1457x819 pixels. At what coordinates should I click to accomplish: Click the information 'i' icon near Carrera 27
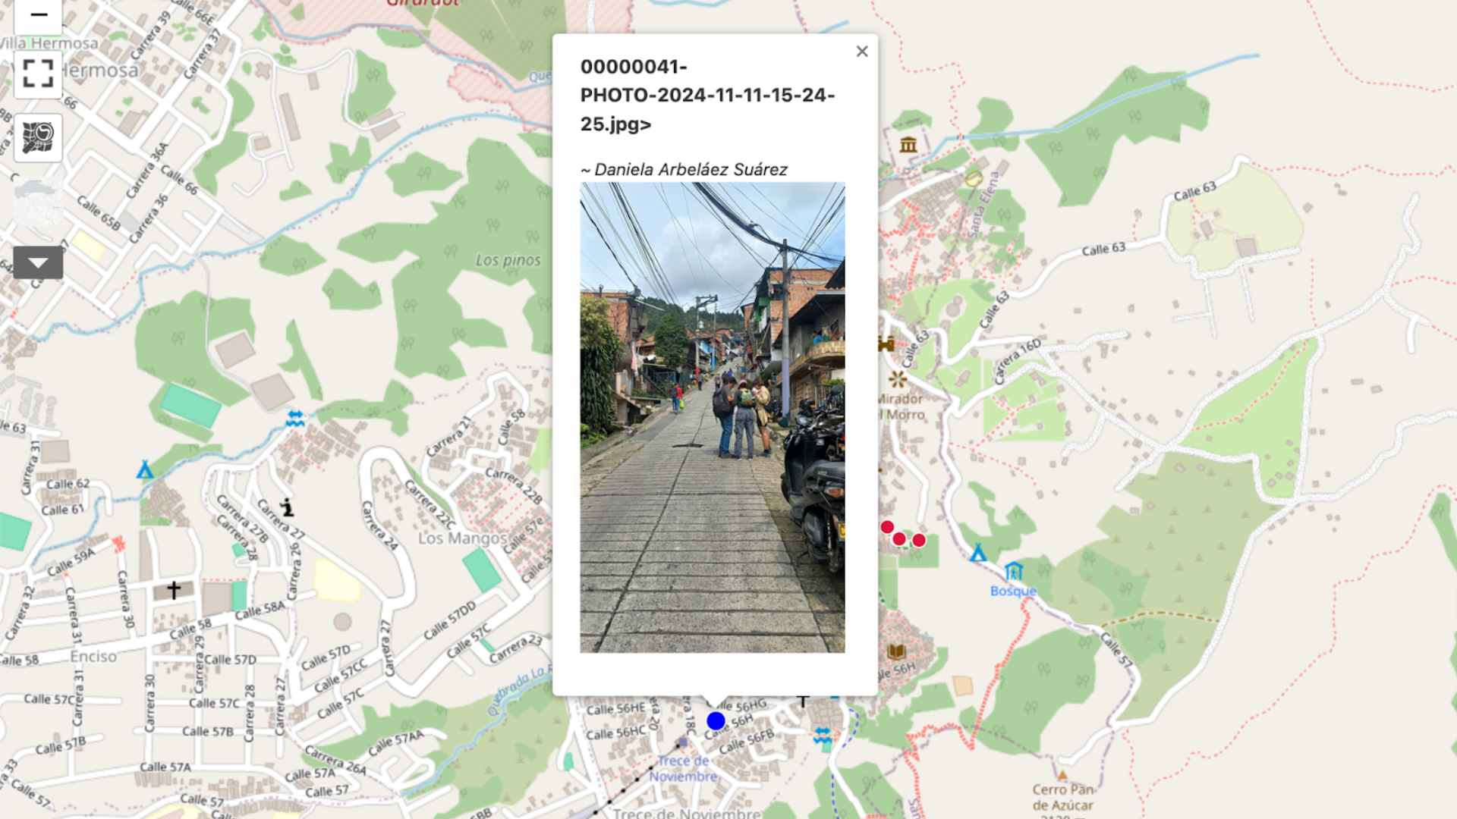[x=287, y=507]
